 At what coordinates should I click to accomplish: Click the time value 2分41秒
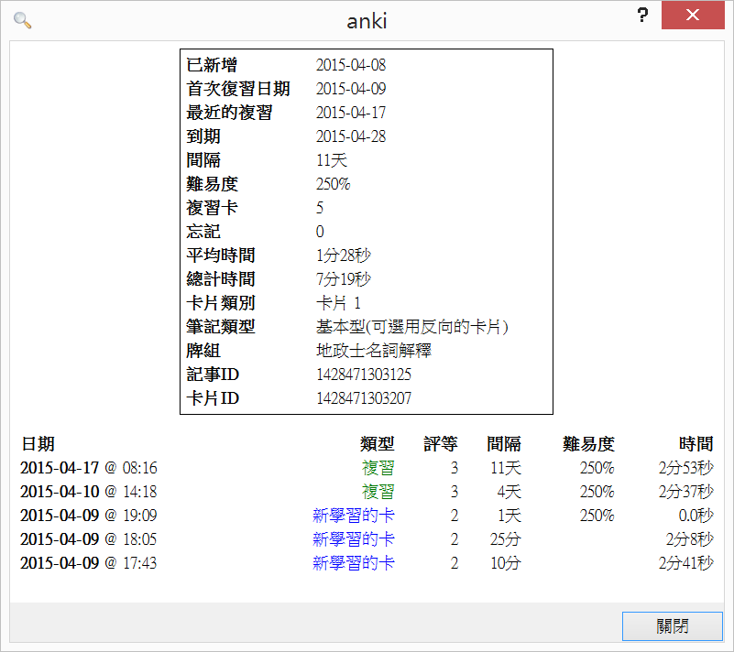click(685, 563)
